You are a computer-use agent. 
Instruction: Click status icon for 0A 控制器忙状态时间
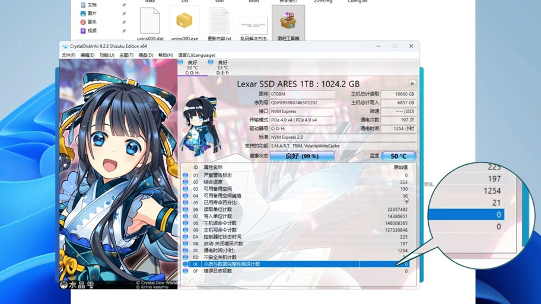tap(185, 237)
